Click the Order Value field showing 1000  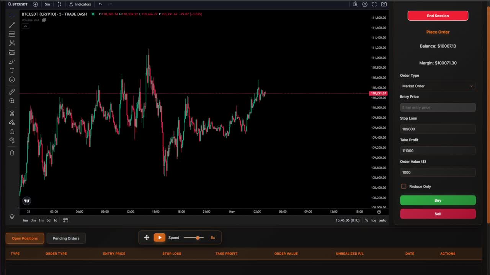[x=438, y=172]
